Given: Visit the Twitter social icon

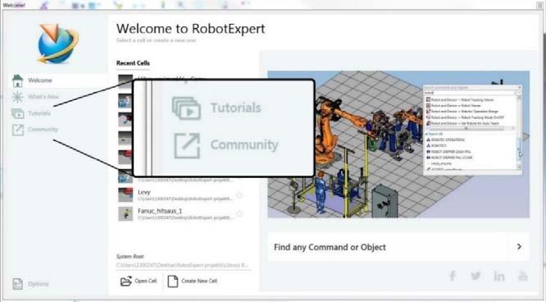Looking at the screenshot, I should [x=475, y=276].
